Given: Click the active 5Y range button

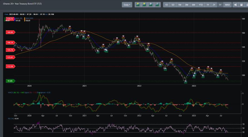Looking at the screenshot, I should (x=220, y=5).
